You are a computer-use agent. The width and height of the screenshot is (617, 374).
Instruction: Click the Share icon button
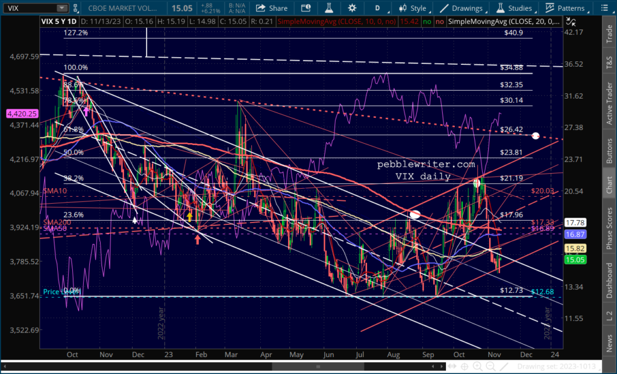(272, 8)
